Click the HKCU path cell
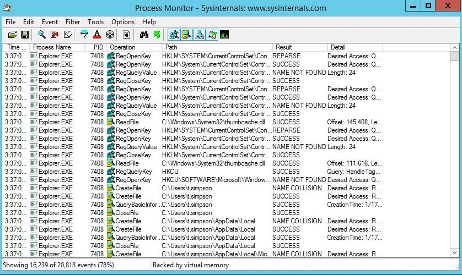Viewport: 462px width, 275px height. (x=170, y=172)
